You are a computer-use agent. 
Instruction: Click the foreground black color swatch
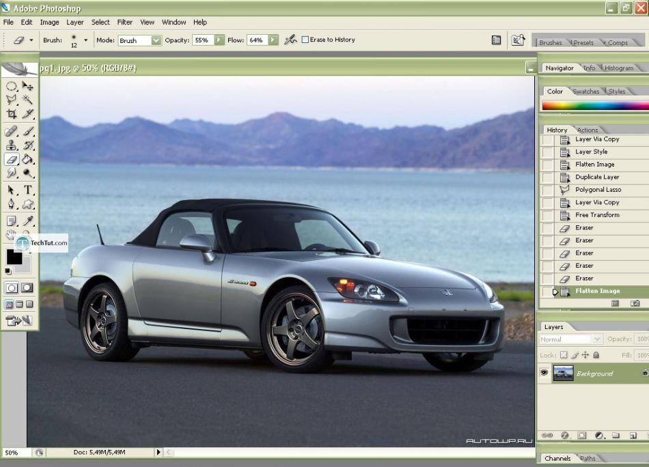[14, 257]
